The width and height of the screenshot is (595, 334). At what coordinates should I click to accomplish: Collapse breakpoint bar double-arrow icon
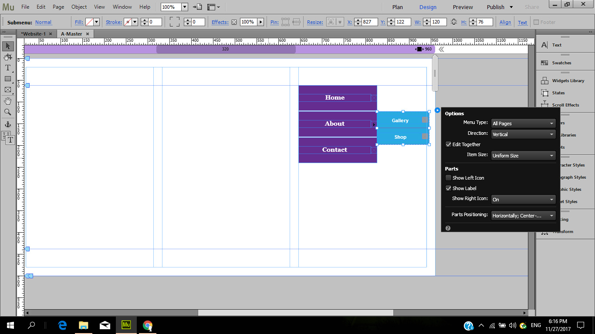(441, 50)
